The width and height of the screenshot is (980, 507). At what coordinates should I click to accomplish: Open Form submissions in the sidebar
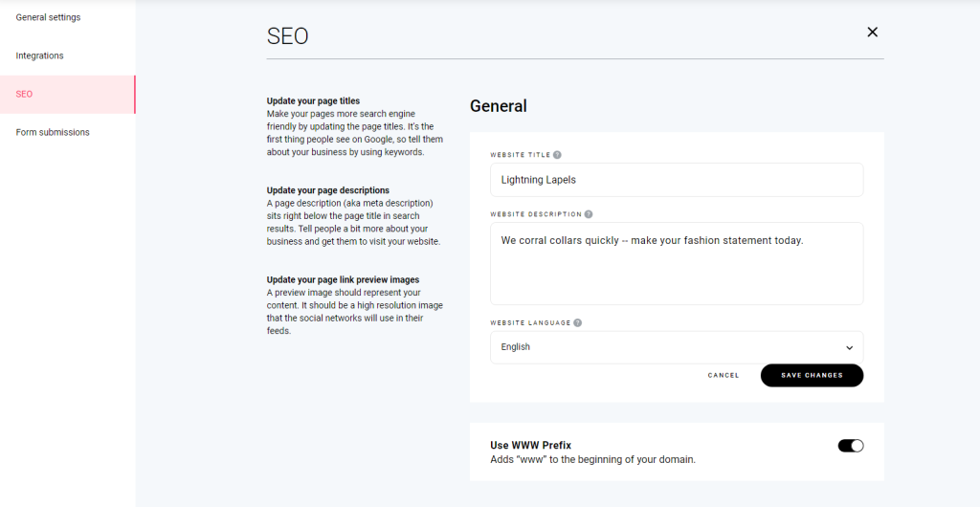pyautogui.click(x=53, y=132)
